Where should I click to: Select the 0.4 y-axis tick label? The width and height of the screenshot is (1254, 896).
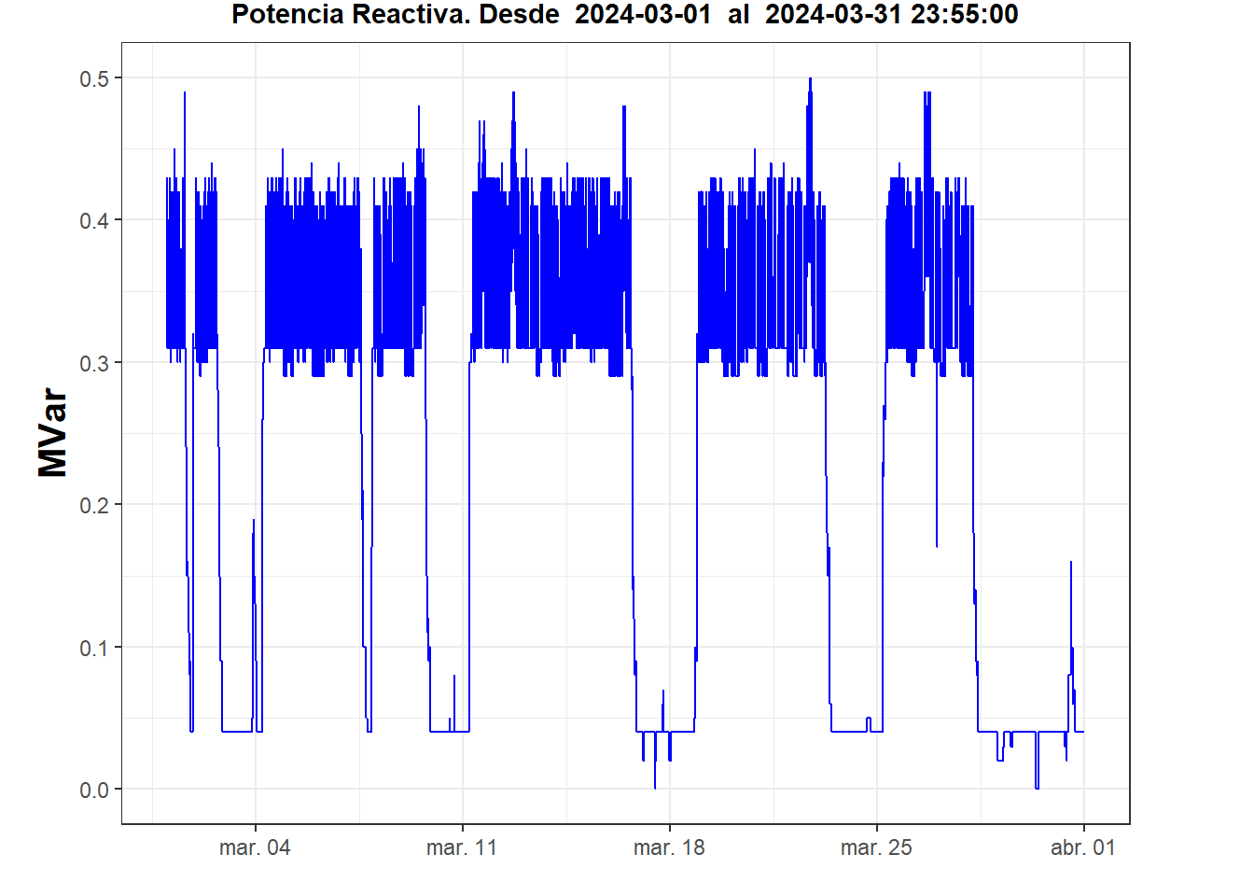(93, 221)
